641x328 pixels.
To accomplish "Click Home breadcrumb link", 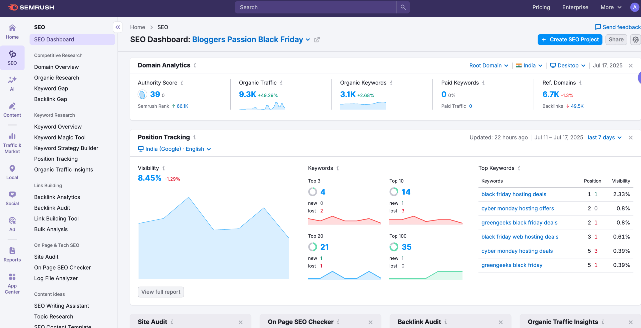I will (137, 27).
